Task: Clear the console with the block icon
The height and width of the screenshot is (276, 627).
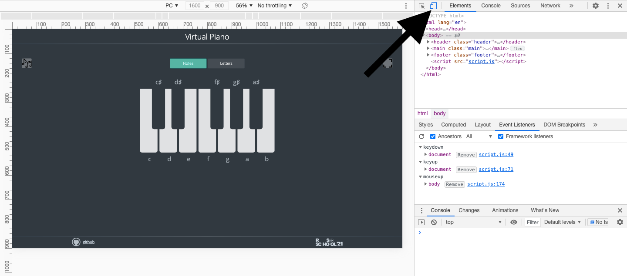Action: 434,222
